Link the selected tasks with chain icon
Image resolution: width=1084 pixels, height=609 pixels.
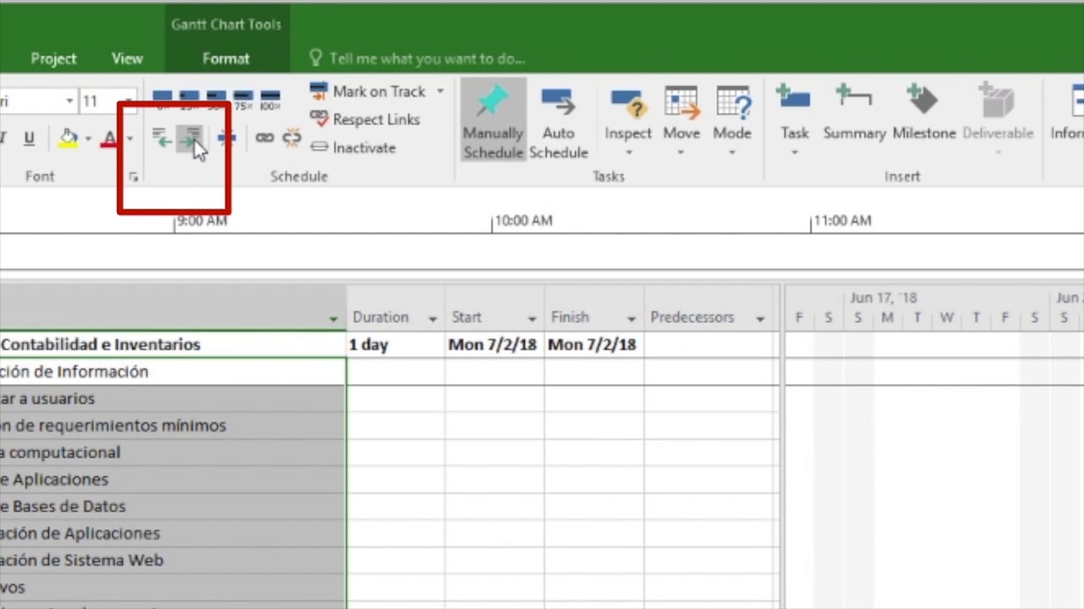point(265,137)
